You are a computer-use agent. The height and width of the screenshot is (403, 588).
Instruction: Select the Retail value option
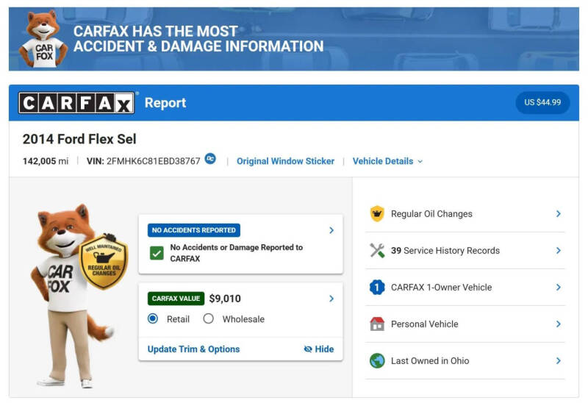153,319
